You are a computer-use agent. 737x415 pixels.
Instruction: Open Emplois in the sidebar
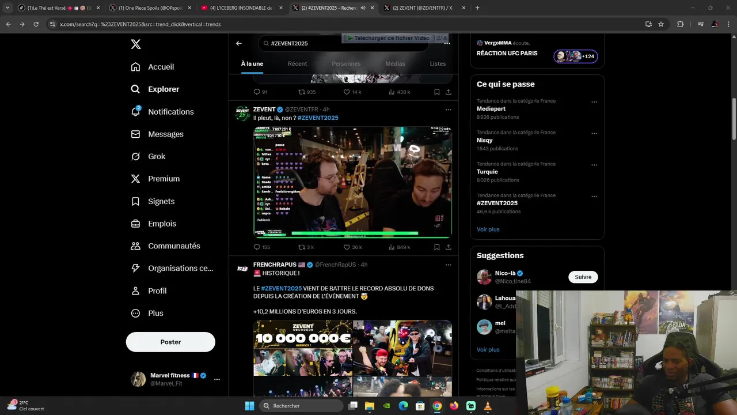point(154,224)
